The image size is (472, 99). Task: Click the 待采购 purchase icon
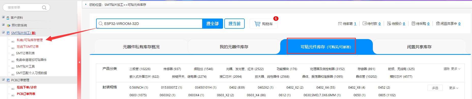tap(414, 24)
